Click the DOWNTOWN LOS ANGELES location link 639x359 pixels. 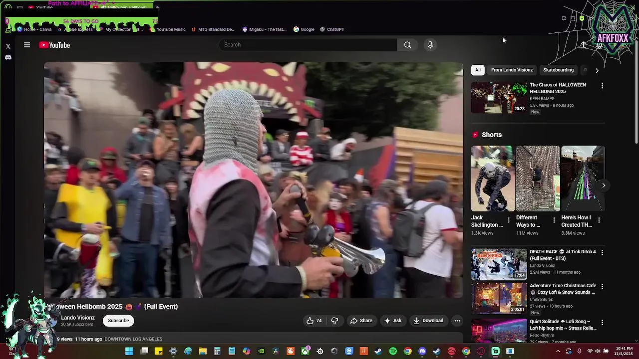click(133, 339)
